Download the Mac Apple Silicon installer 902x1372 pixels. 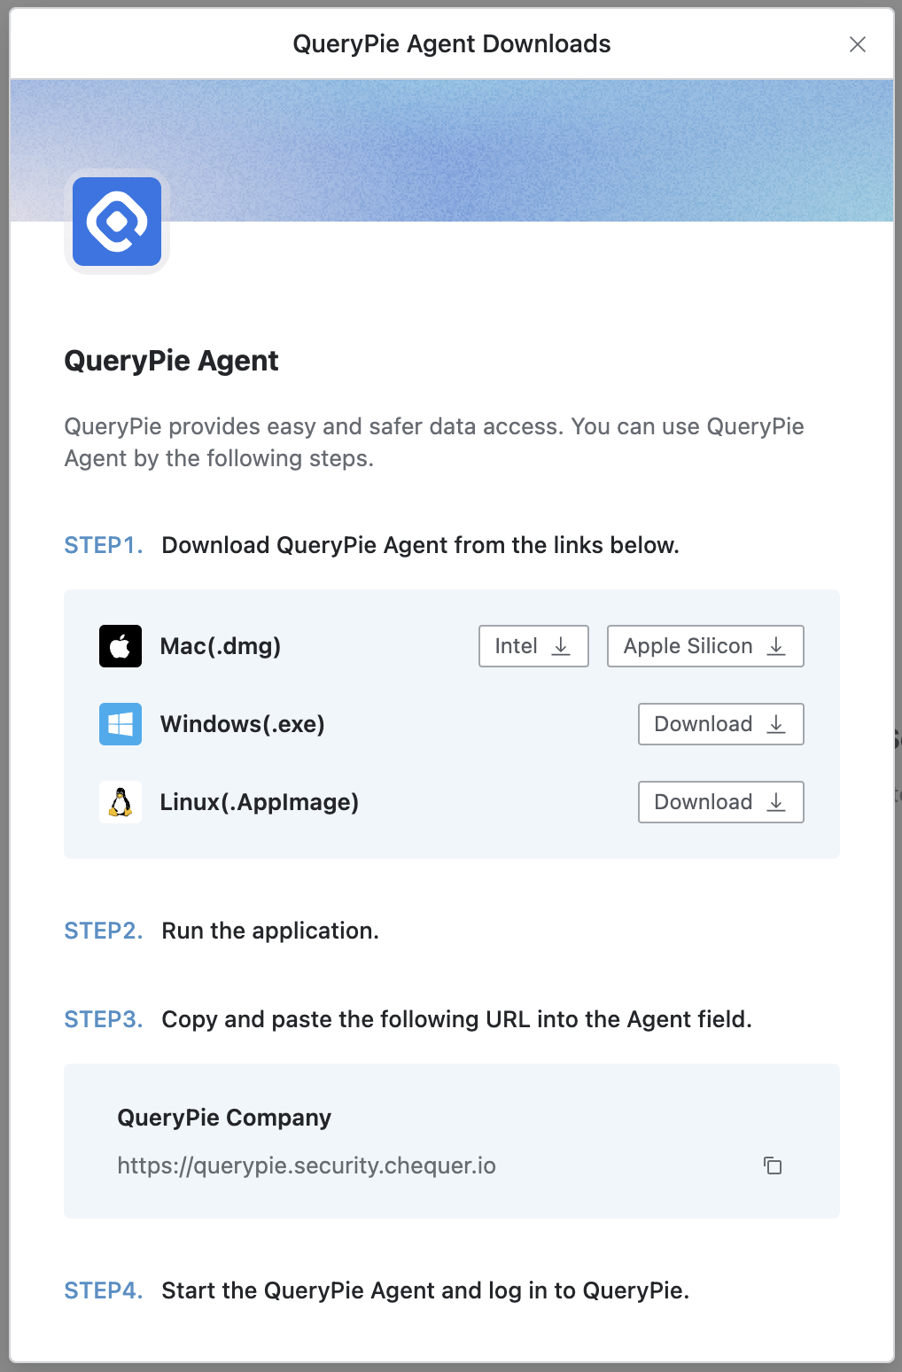coord(705,646)
